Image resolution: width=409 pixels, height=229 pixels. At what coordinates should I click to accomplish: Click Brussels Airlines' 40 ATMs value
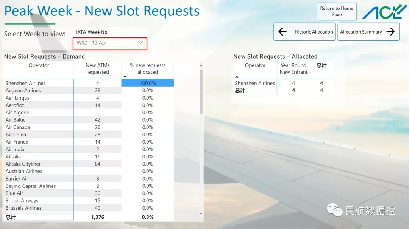point(98,208)
